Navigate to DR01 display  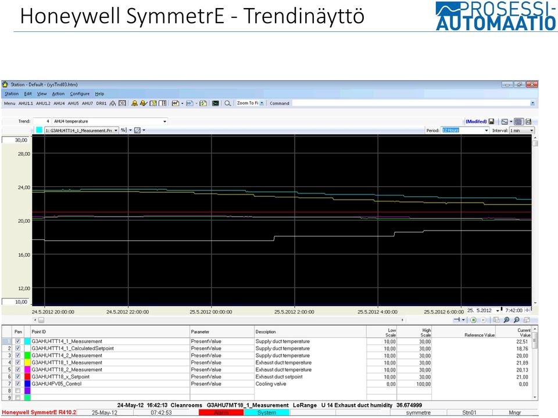click(101, 103)
